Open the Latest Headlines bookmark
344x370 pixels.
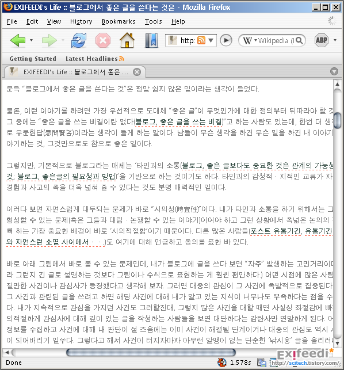pyautogui.click(x=94, y=59)
